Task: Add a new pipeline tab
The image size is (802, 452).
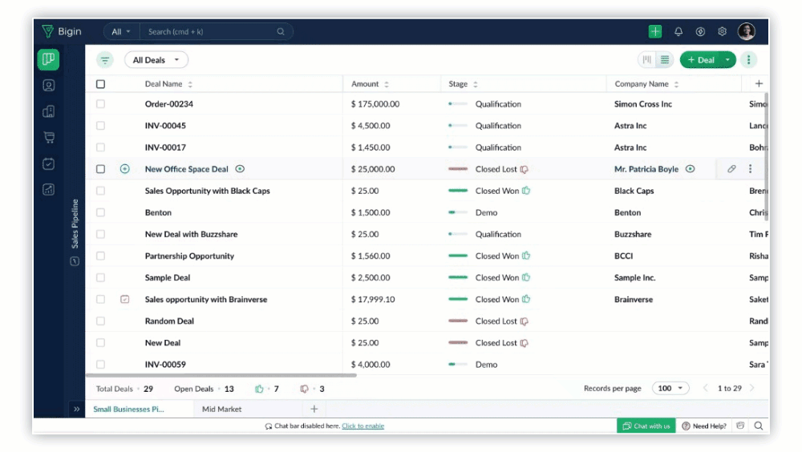Action: pyautogui.click(x=314, y=409)
